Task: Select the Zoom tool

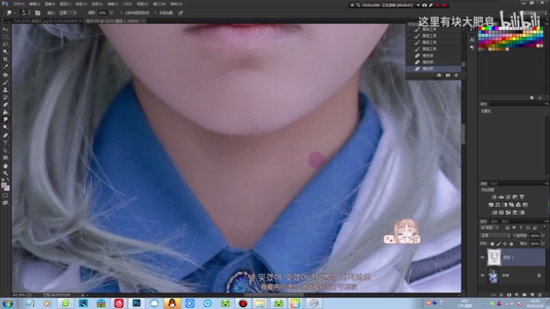Action: pos(5,173)
